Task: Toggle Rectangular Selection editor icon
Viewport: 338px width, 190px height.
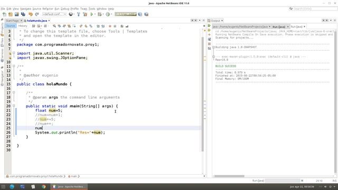Action: (x=74, y=26)
